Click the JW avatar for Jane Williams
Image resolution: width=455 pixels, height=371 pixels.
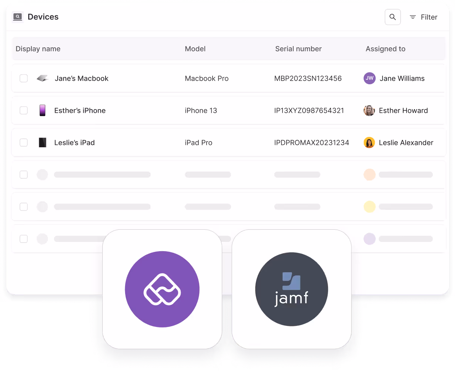point(369,78)
